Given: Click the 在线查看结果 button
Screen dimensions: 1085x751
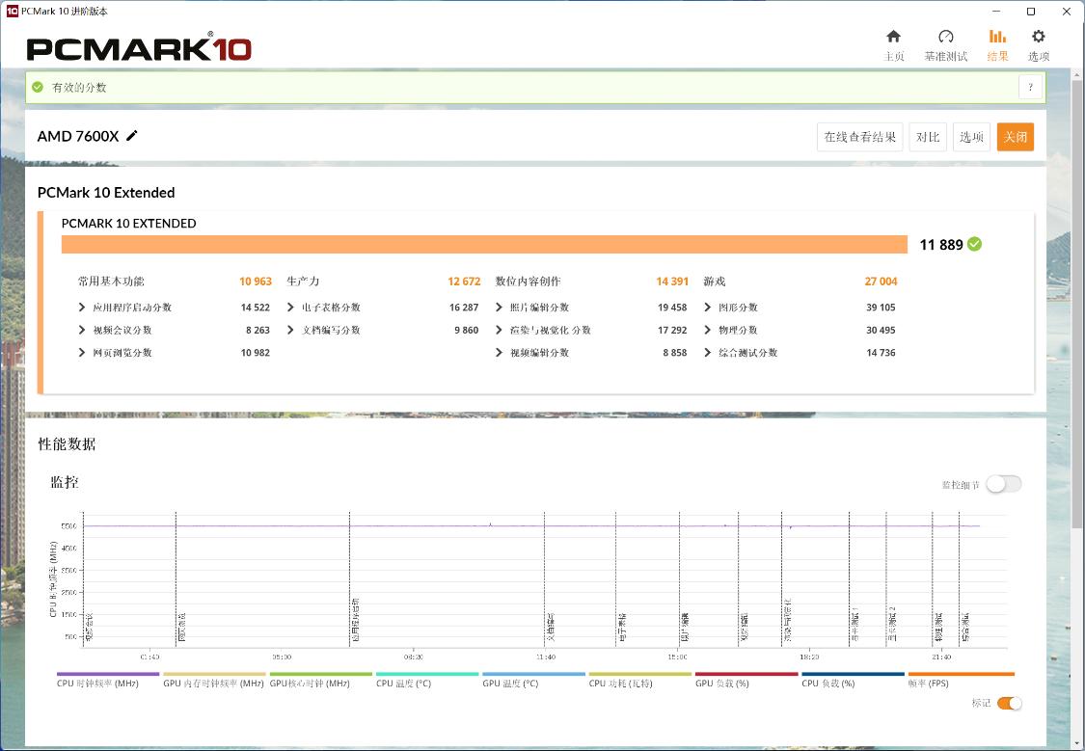Looking at the screenshot, I should 858,136.
